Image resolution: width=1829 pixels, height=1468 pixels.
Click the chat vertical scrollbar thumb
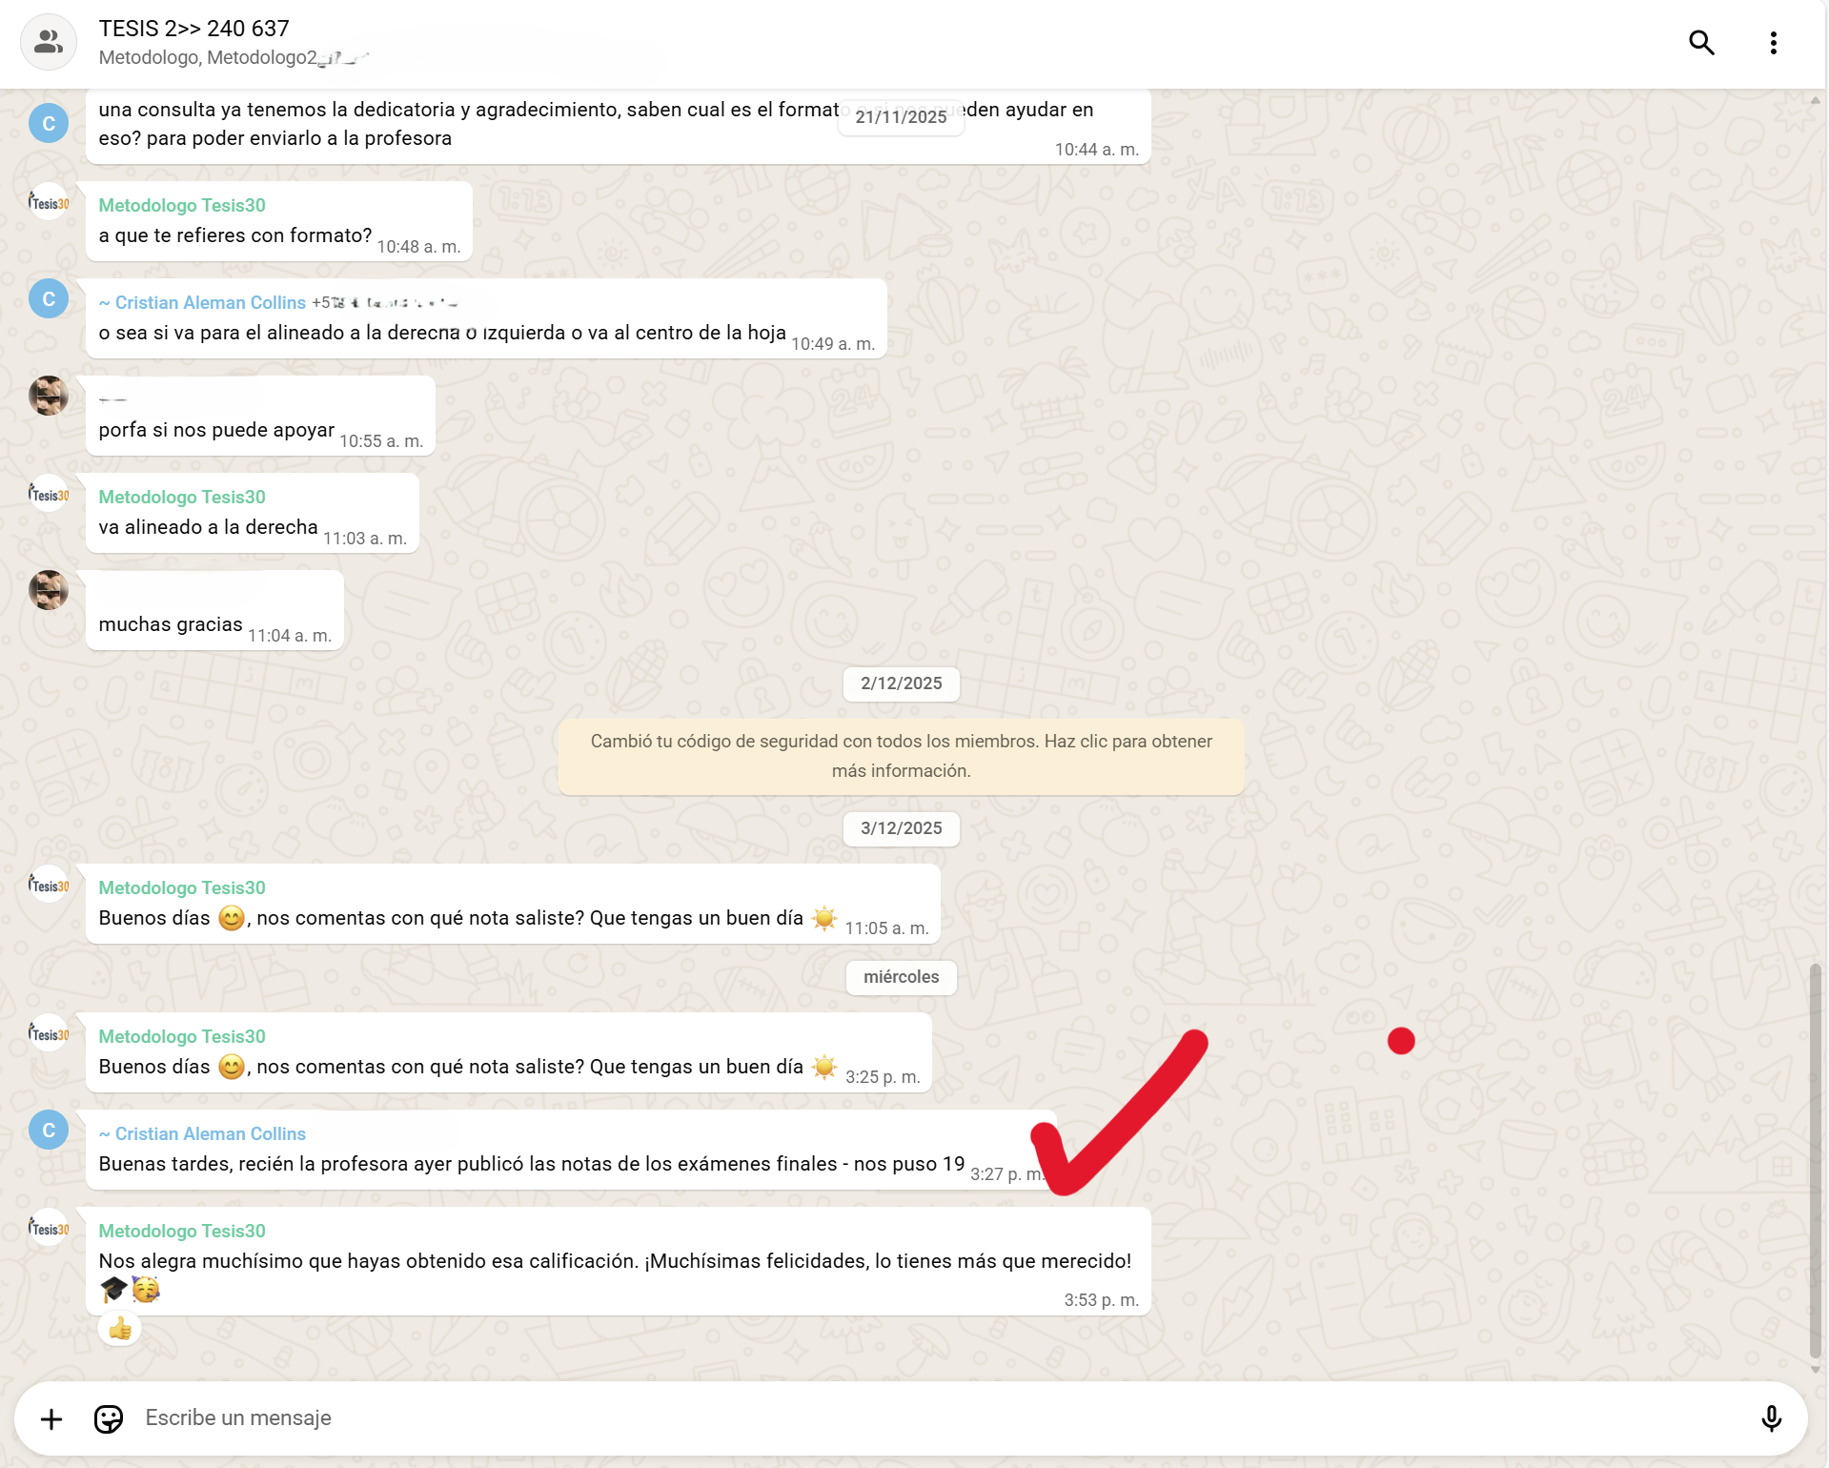click(x=1816, y=1161)
